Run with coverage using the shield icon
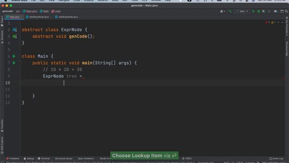The width and height of the screenshot is (289, 163). [x=264, y=11]
